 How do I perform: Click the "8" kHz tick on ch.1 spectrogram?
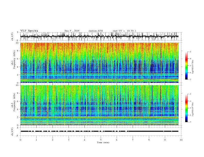click(x=18, y=51)
